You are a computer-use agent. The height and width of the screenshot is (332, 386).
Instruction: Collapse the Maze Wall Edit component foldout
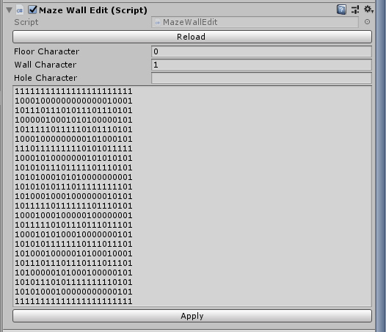(x=9, y=10)
